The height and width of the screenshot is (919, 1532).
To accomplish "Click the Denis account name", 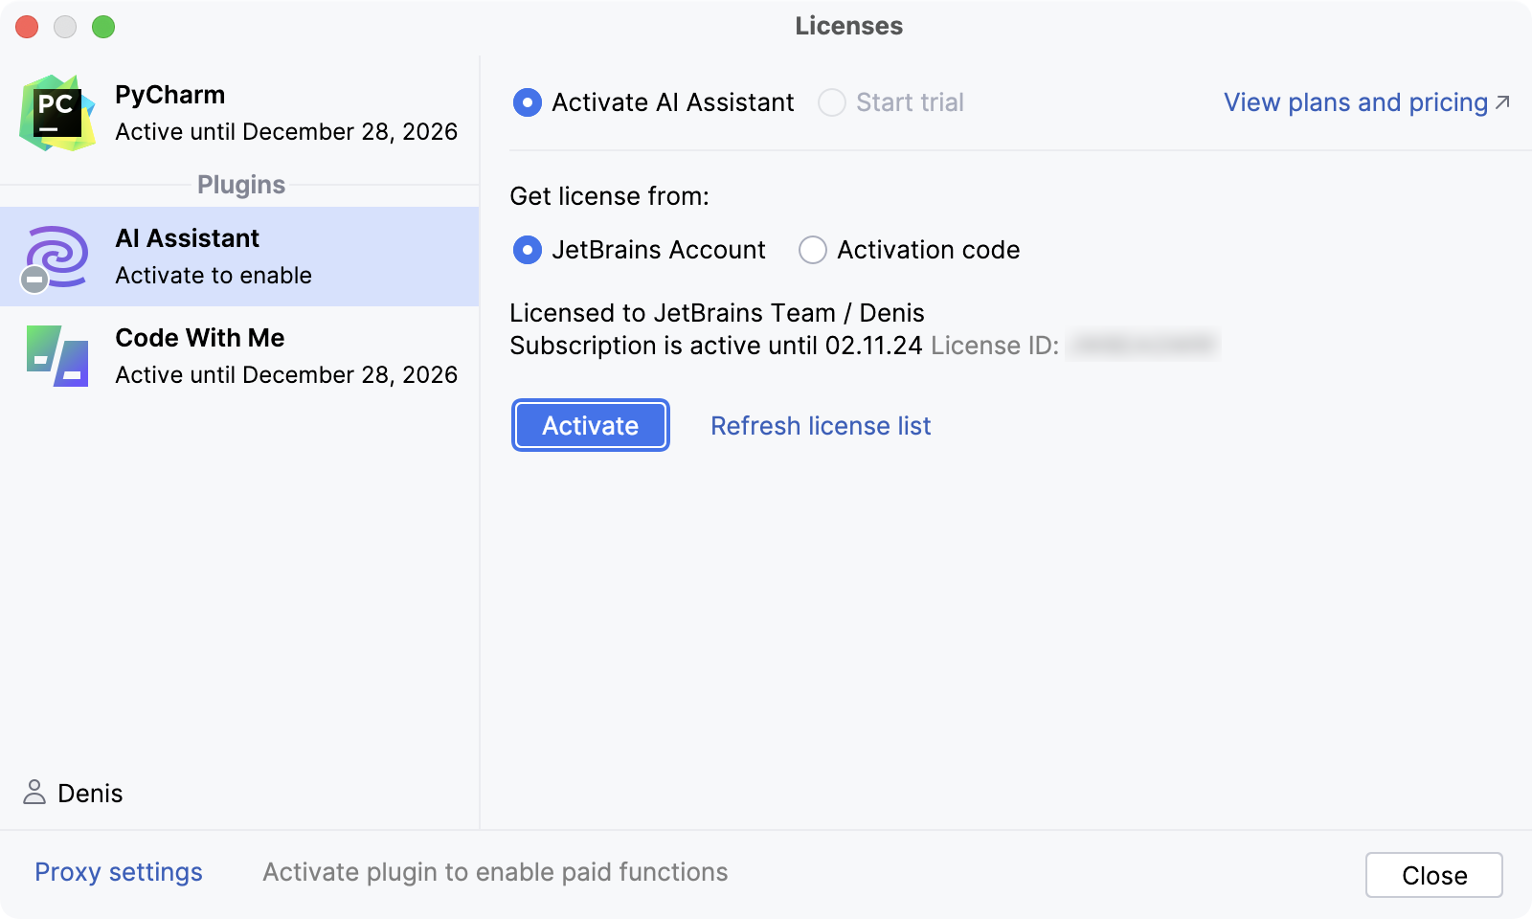I will pyautogui.click(x=89, y=793).
